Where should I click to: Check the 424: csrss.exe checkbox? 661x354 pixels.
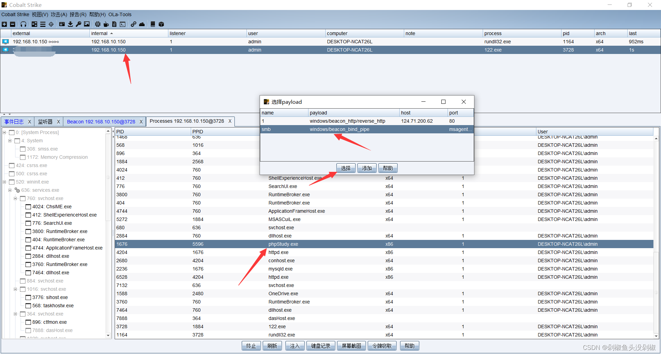click(x=12, y=166)
